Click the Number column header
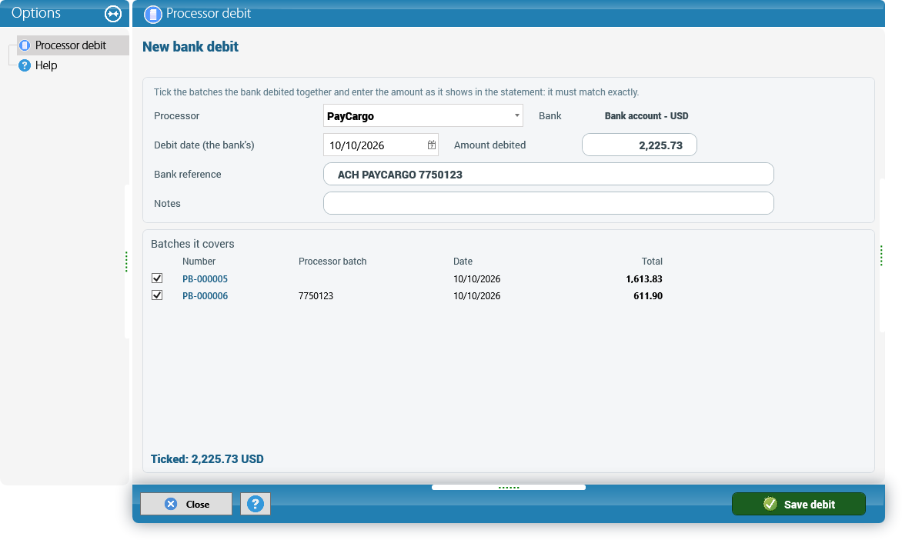Image resolution: width=902 pixels, height=540 pixels. point(199,261)
